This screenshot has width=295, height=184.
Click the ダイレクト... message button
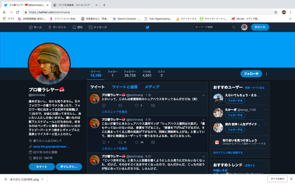(69, 167)
